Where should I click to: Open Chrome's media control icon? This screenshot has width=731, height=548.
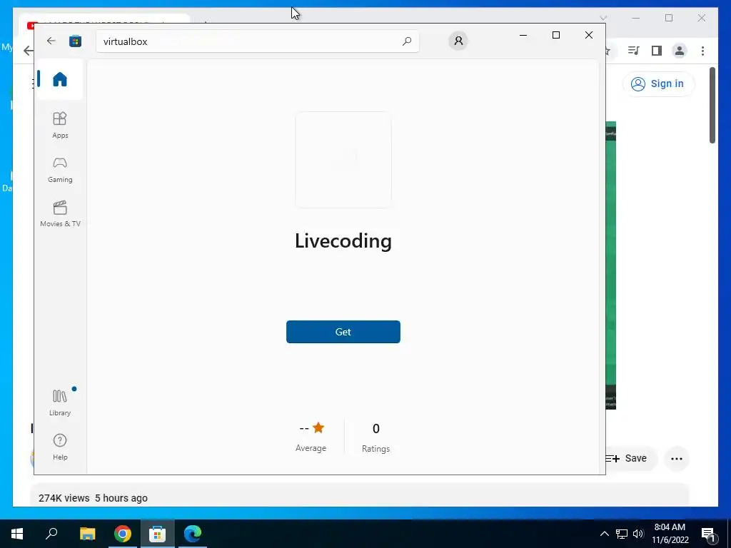[x=633, y=51]
